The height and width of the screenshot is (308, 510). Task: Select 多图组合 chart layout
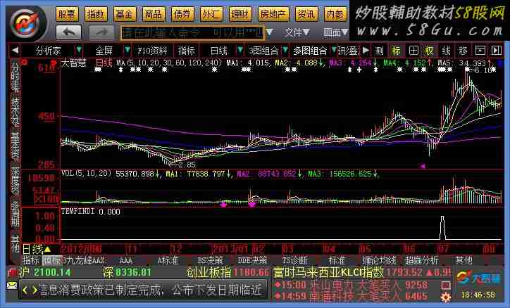coord(310,51)
